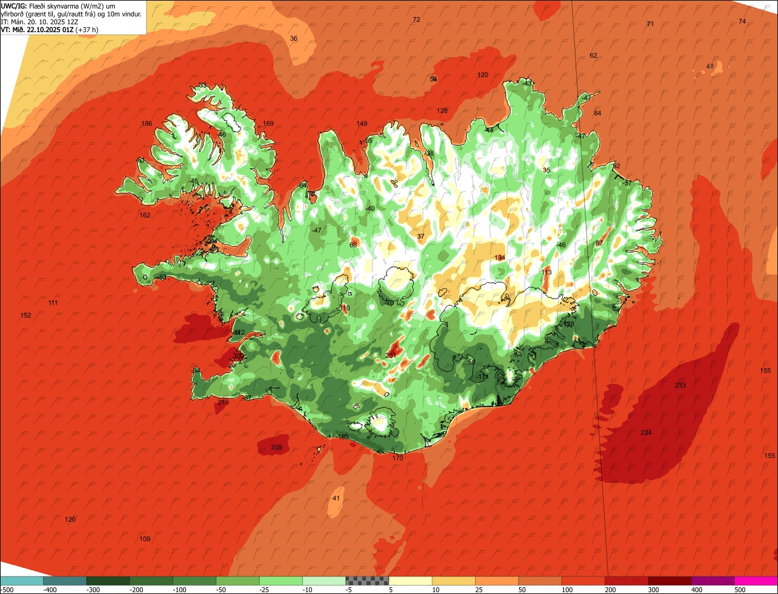Click the map value 233 in the southeast sea
This screenshot has width=778, height=594.
680,386
